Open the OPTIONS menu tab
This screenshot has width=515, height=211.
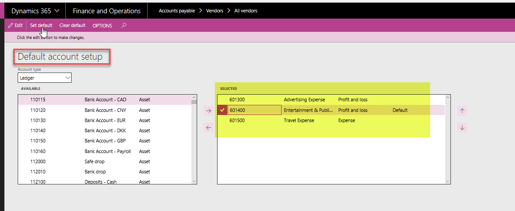click(x=102, y=26)
